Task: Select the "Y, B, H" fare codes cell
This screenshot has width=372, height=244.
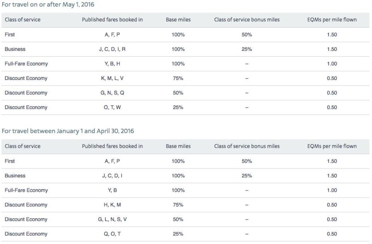Action: point(112,64)
